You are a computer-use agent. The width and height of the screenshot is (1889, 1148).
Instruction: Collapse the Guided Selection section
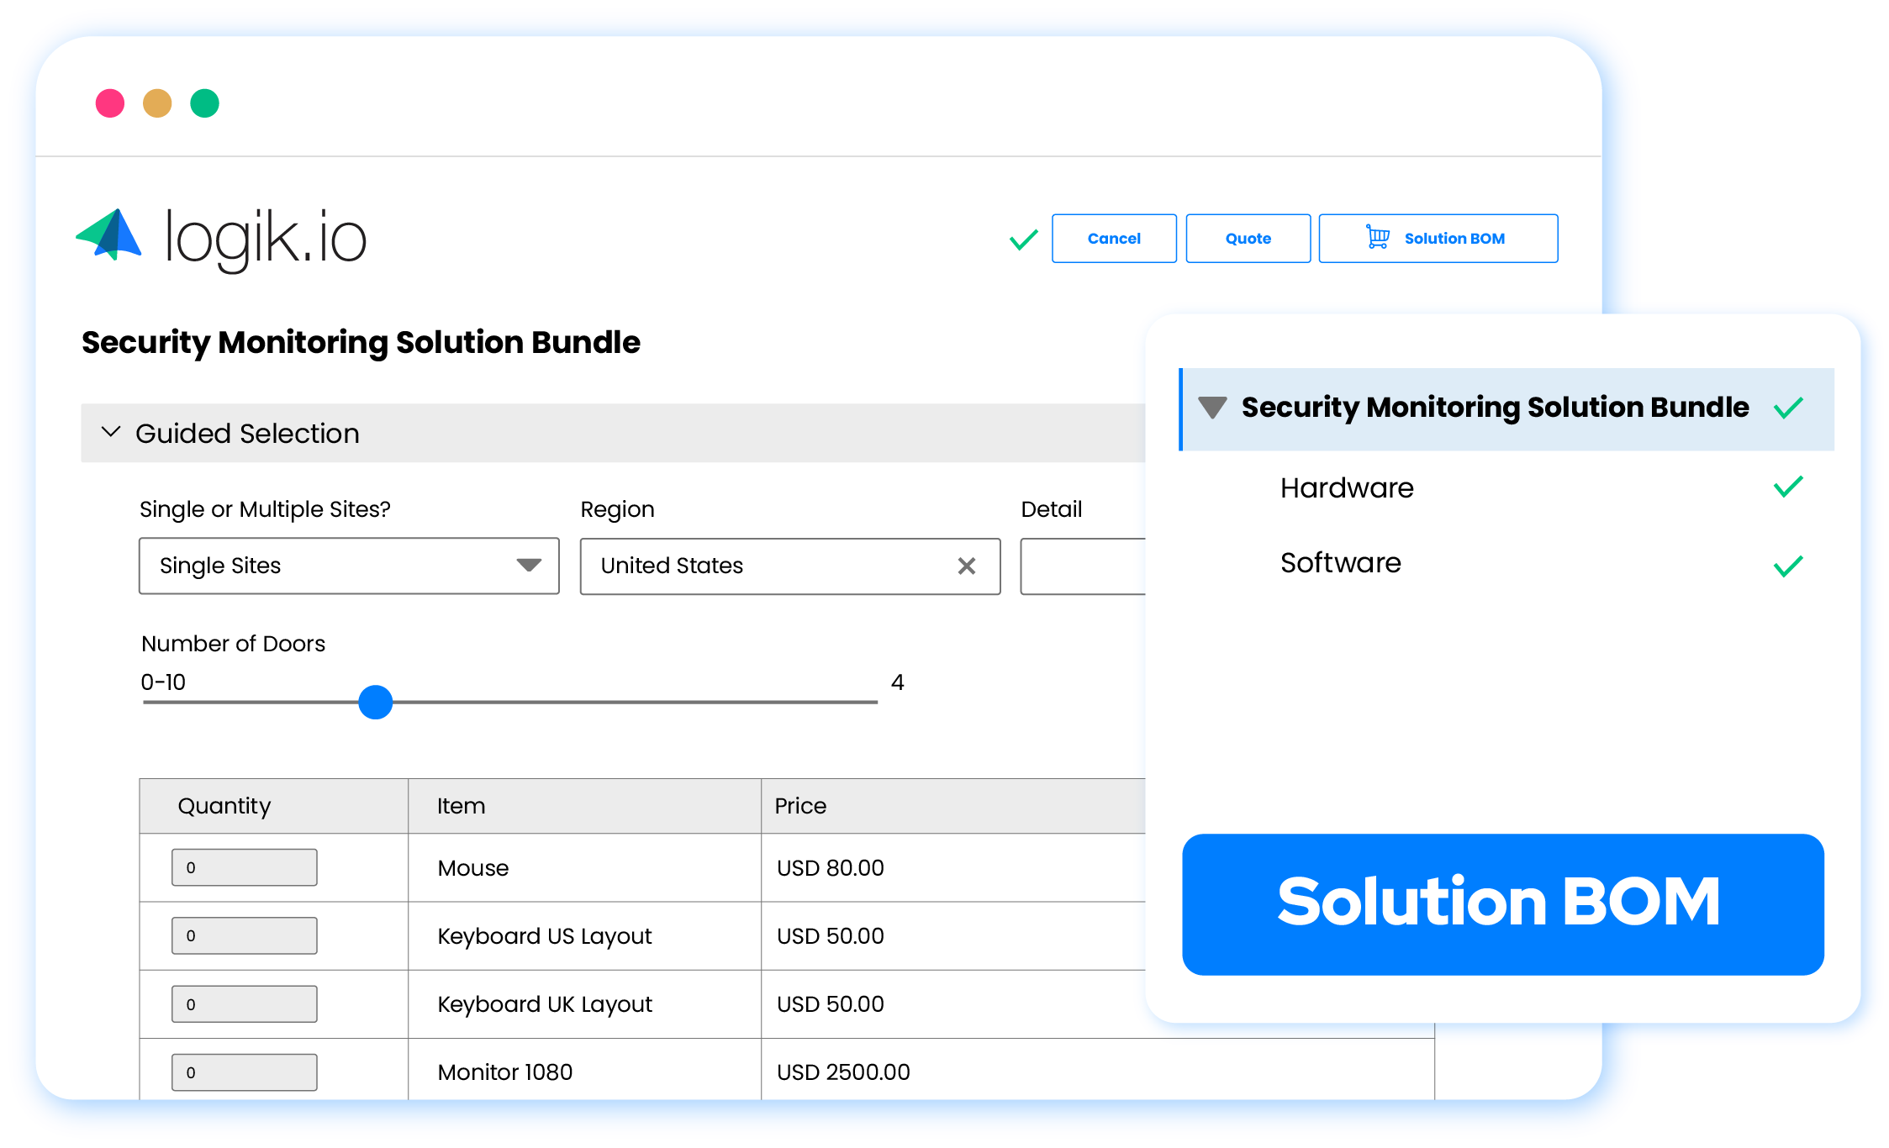pyautogui.click(x=110, y=432)
